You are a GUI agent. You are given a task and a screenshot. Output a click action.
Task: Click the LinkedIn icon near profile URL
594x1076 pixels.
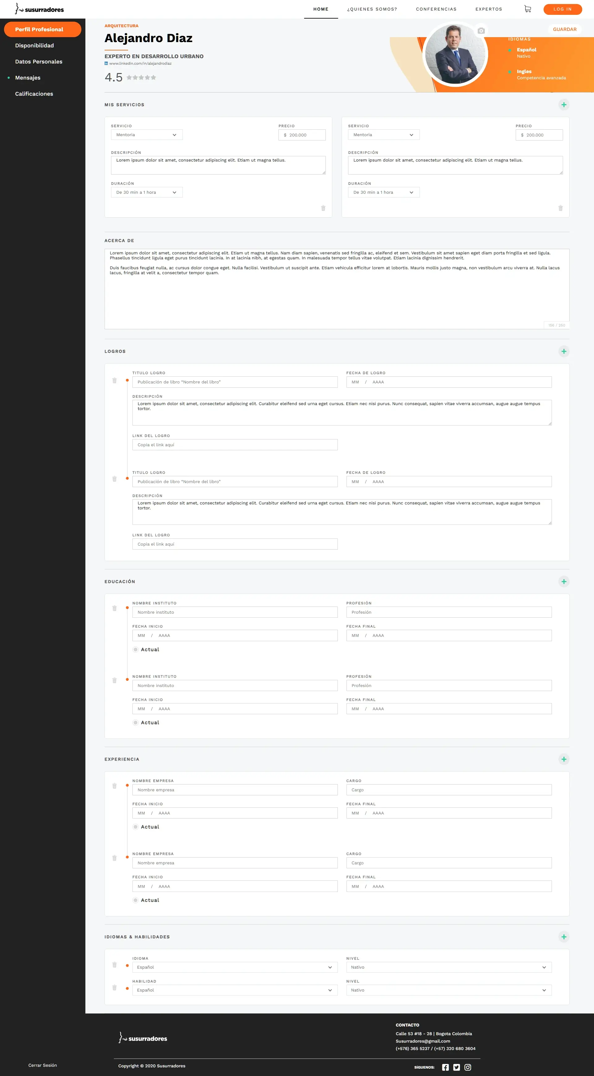pyautogui.click(x=106, y=63)
